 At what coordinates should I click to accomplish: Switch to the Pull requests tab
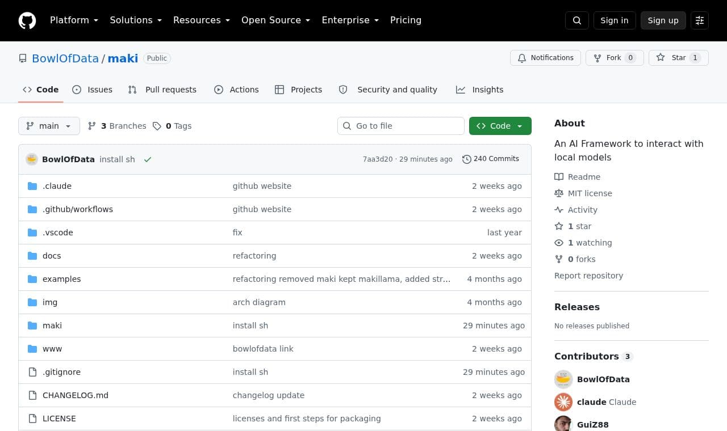click(x=162, y=90)
